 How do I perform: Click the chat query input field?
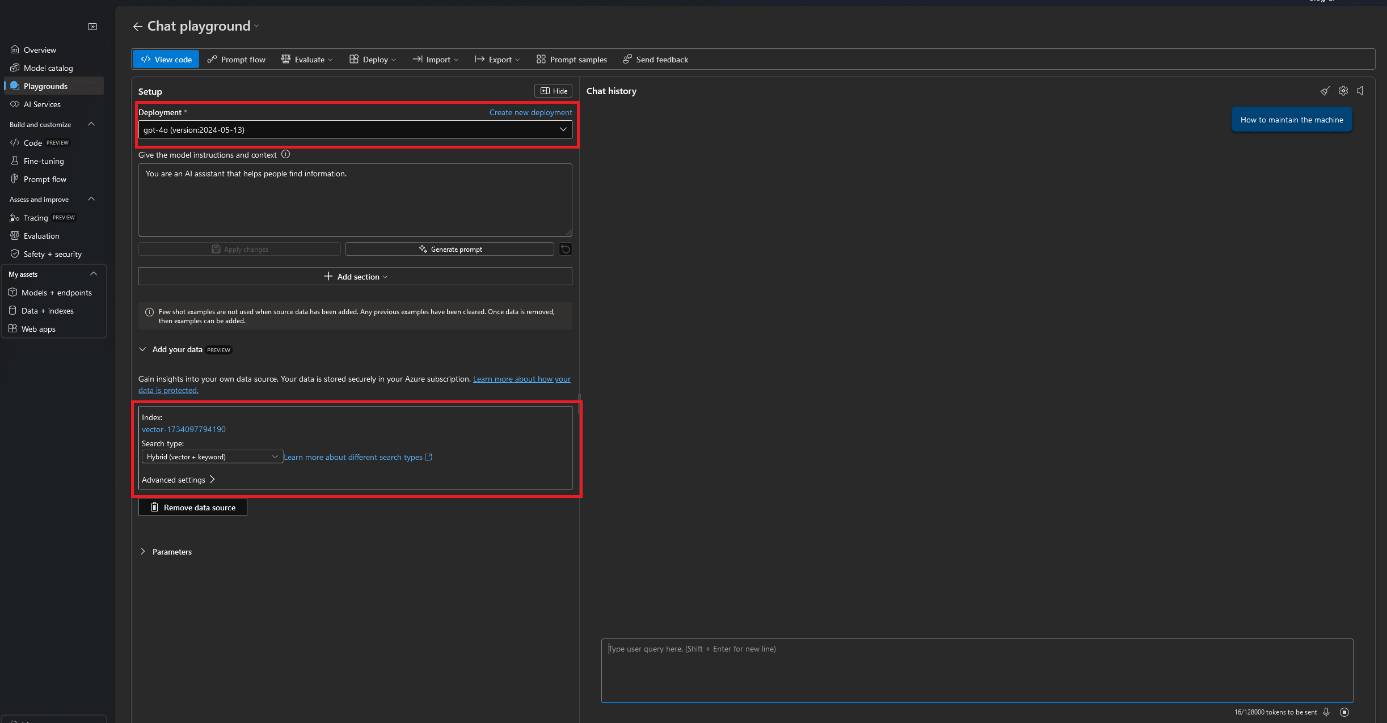(x=976, y=669)
